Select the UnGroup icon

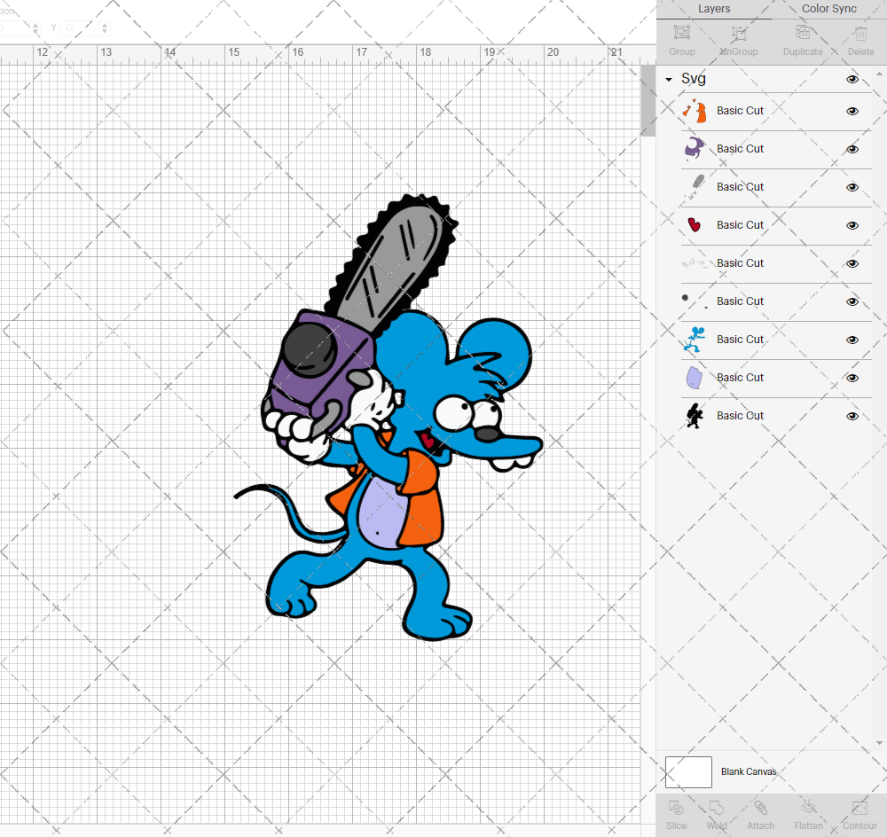coord(738,37)
